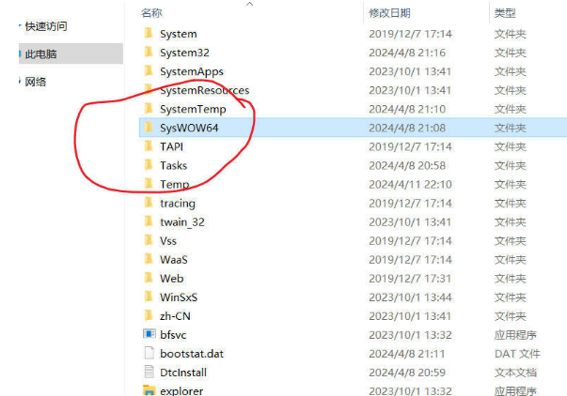567x396 pixels.
Task: Select 快速访问 in navigation pane
Action: point(46,26)
